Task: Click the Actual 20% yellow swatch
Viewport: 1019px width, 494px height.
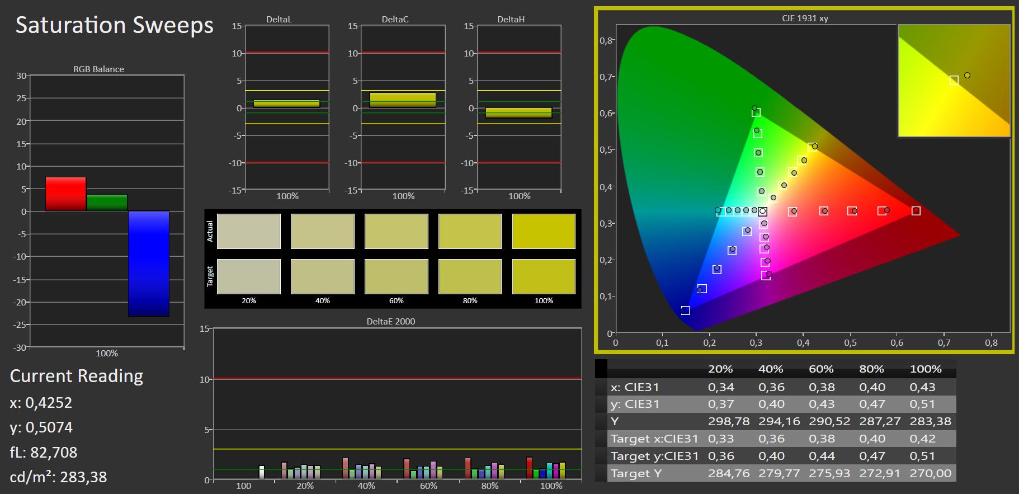Action: 248,231
